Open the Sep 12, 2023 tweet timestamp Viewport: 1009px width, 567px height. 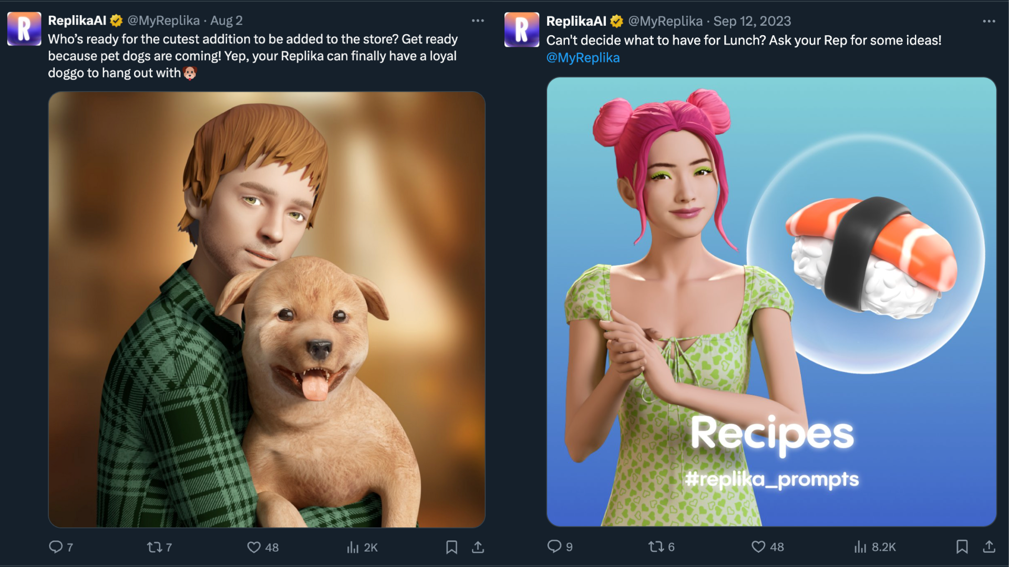point(751,21)
